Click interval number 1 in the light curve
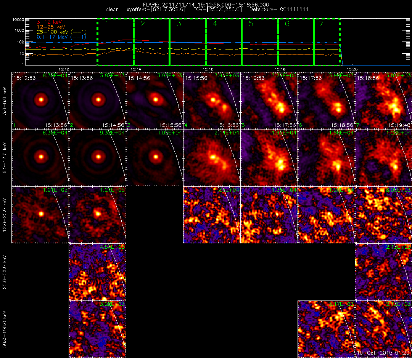This screenshot has width=412, height=358. 106,24
